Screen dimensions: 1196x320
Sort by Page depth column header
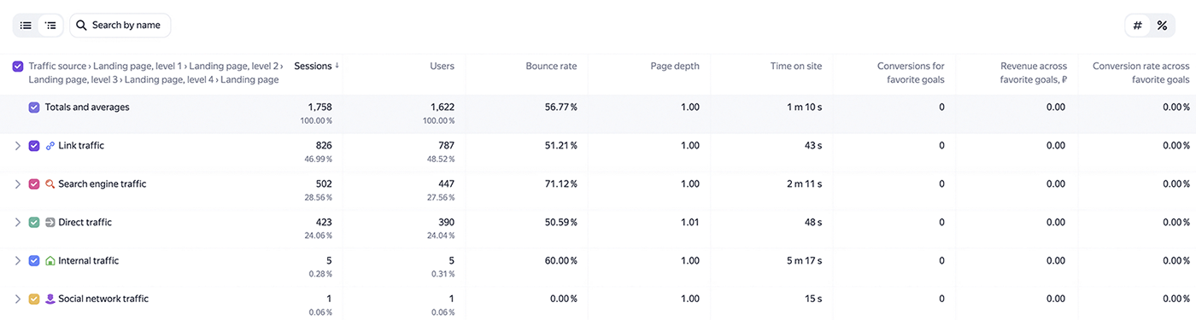click(675, 66)
